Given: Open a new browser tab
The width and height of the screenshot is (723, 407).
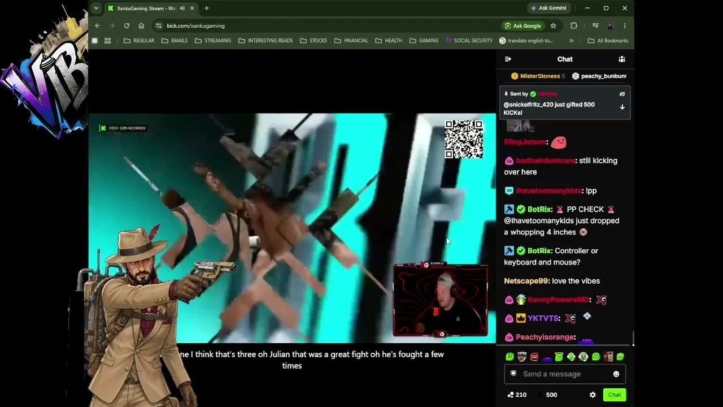Looking at the screenshot, I should click(207, 8).
